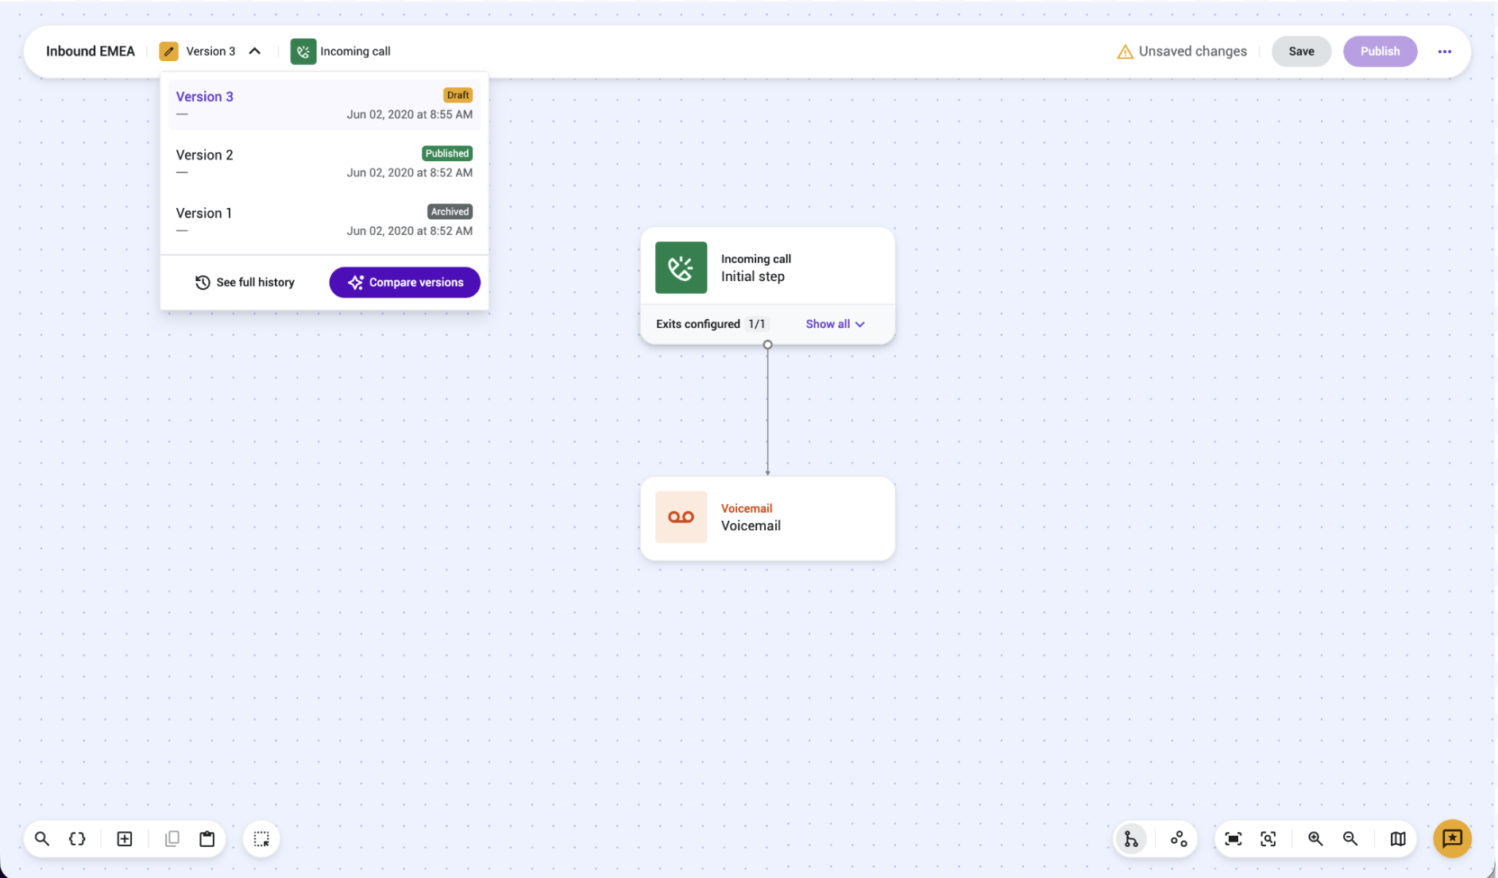Collapse the Version 3 dropdown chevron

(x=254, y=52)
